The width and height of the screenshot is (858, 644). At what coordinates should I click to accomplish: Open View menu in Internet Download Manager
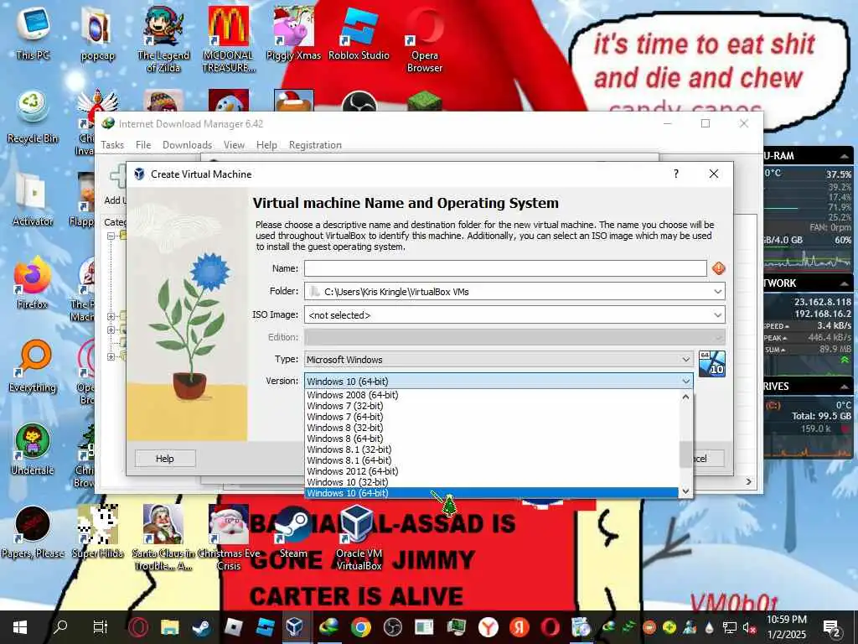(234, 145)
